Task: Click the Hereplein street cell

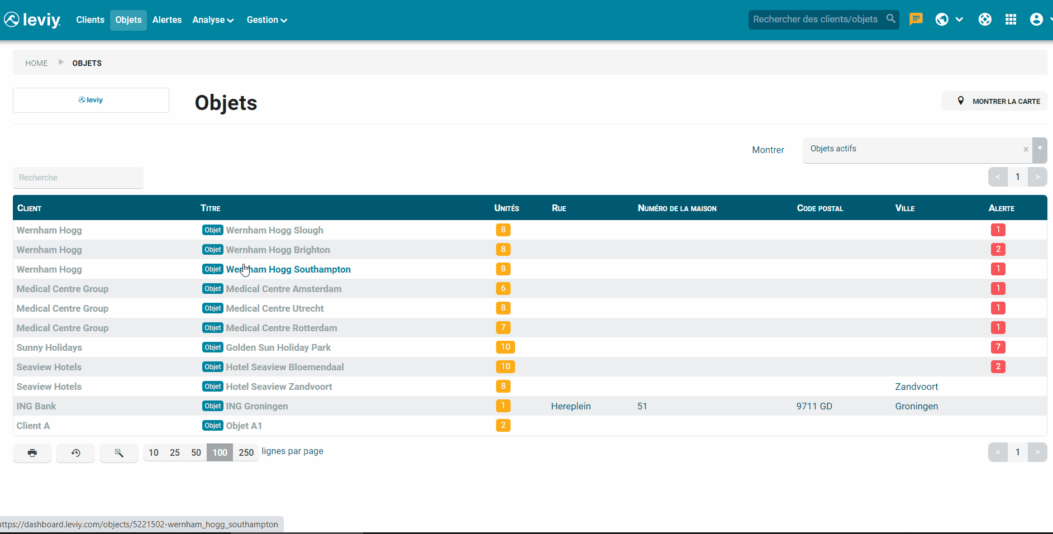Action: (x=571, y=406)
